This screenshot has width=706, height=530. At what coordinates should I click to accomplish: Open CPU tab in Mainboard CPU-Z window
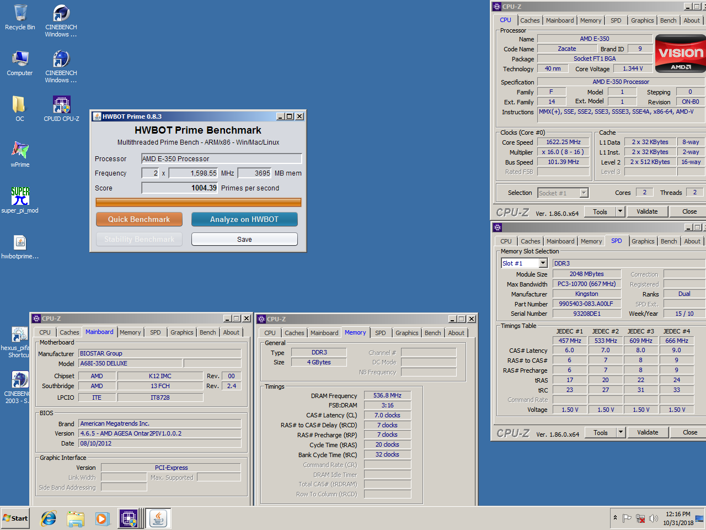pyautogui.click(x=45, y=332)
